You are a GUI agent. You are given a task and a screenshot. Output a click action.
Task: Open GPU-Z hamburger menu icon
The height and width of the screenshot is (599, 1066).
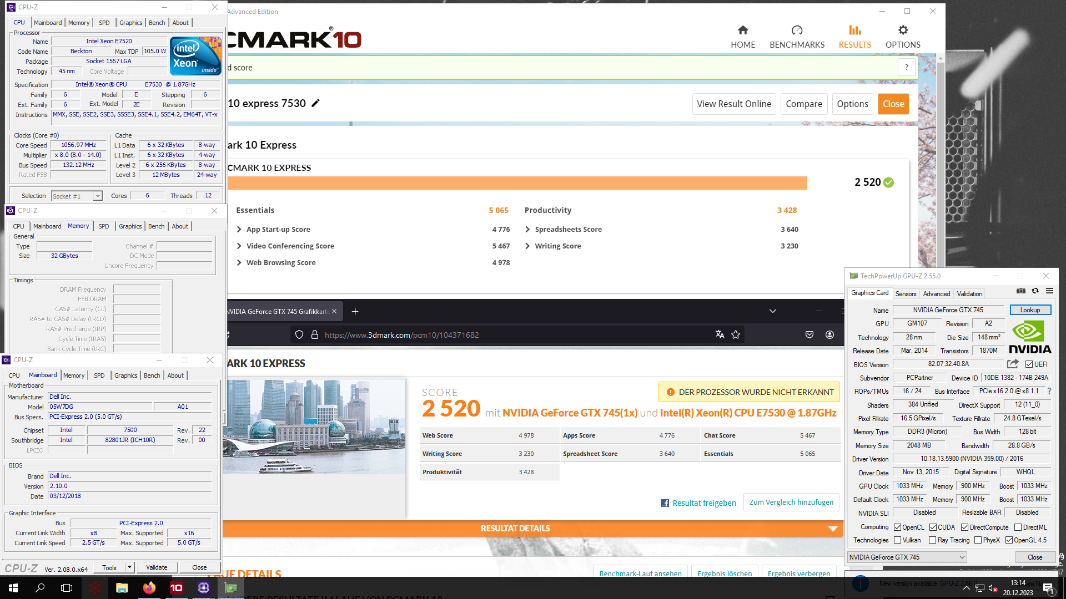1049,291
